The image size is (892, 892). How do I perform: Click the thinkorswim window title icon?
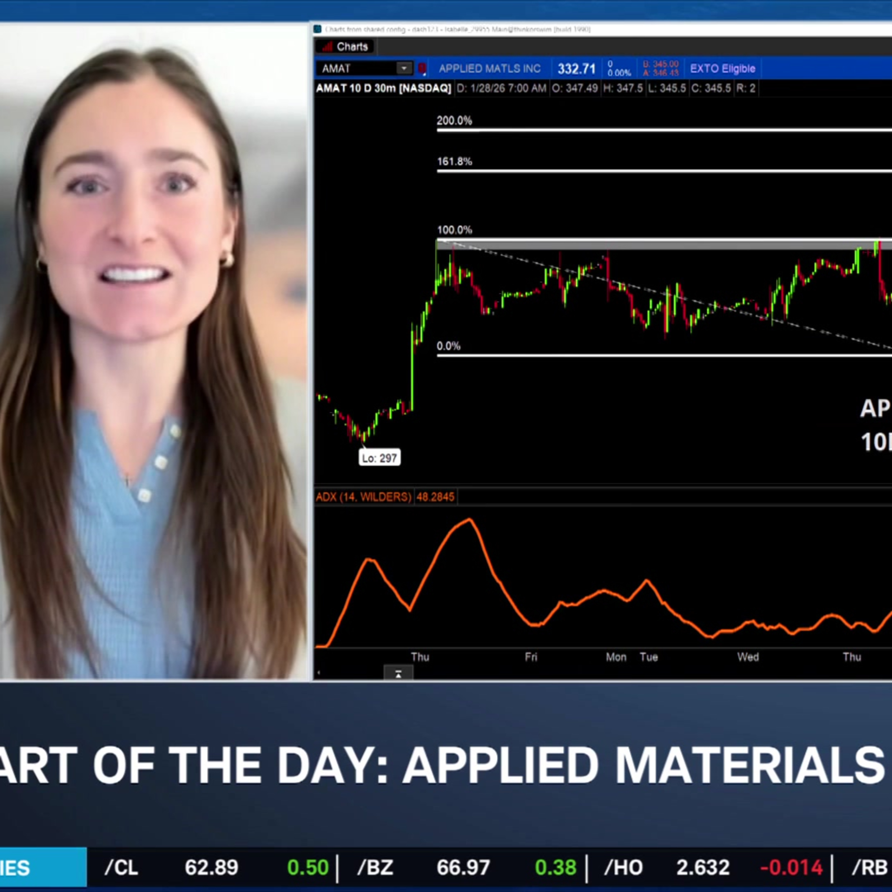(318, 29)
